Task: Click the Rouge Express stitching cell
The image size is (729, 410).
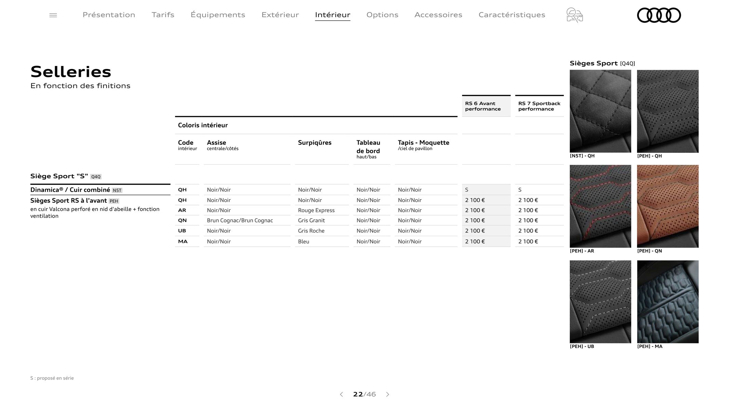Action: tap(316, 210)
